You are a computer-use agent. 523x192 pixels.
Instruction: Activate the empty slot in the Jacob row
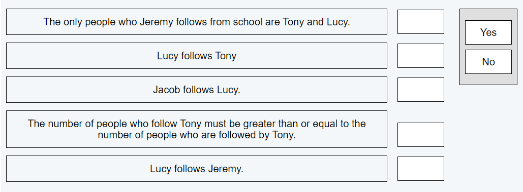(x=421, y=90)
